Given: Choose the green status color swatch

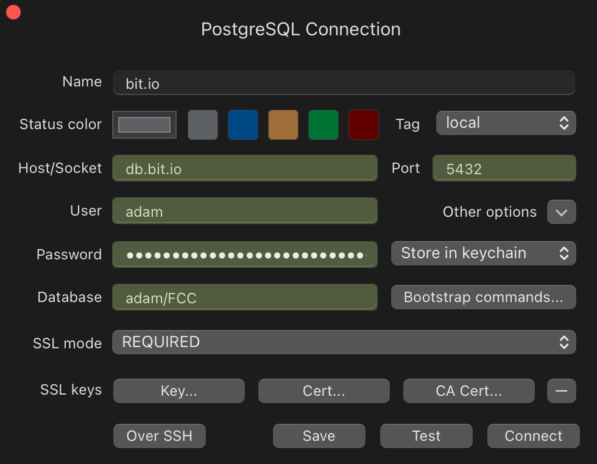Looking at the screenshot, I should pos(323,125).
